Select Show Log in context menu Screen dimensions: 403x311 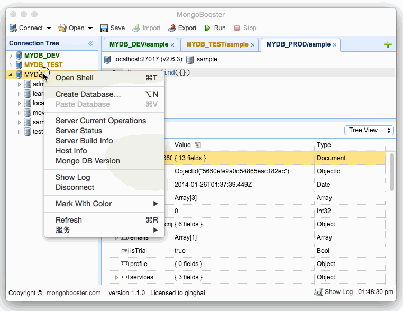pyautogui.click(x=104, y=177)
